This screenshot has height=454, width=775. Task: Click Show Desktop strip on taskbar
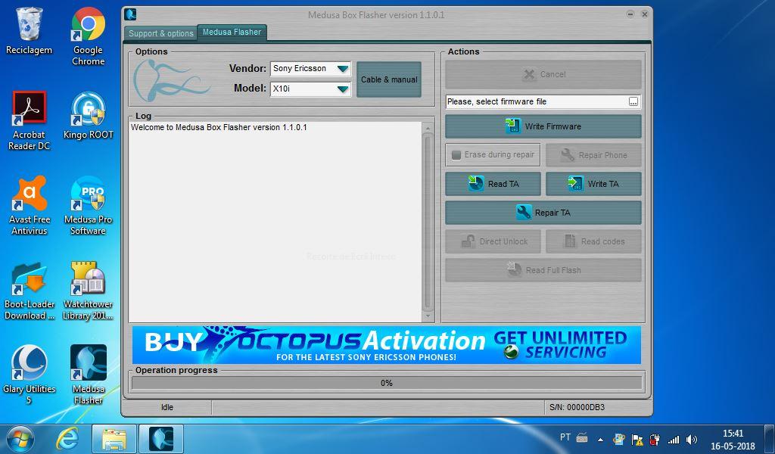coord(770,439)
